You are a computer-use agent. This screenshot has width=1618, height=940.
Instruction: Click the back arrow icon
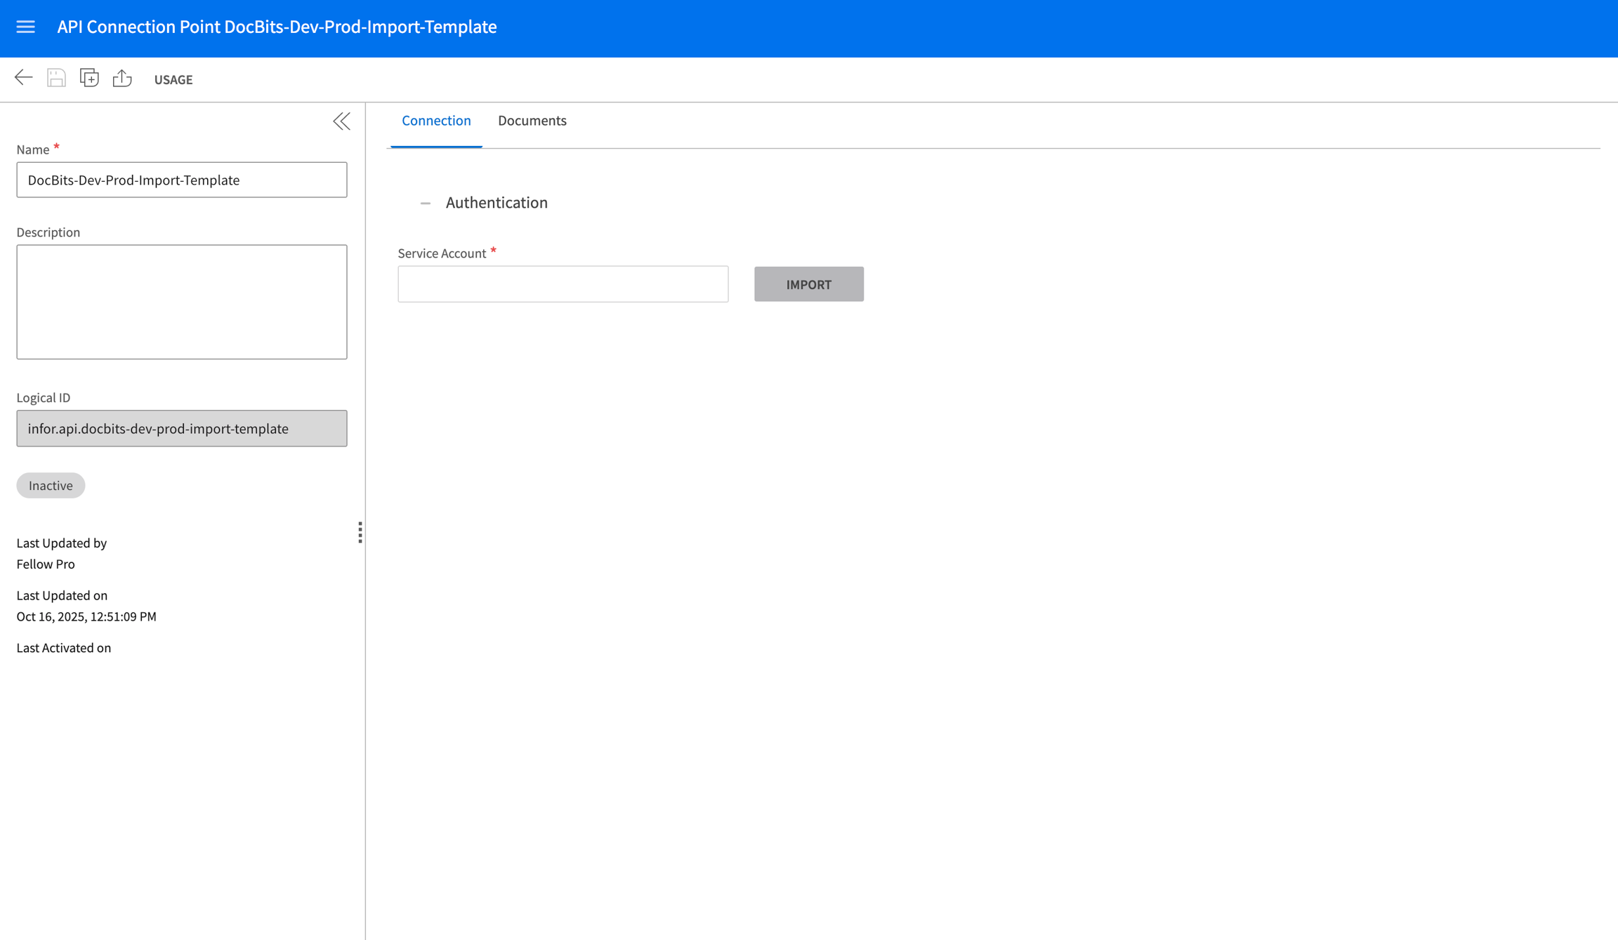pyautogui.click(x=24, y=78)
